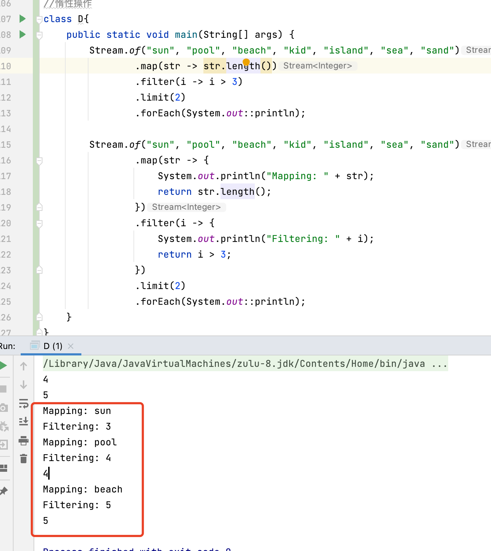Run class D from gutter arrow
Image resolution: width=491 pixels, height=551 pixels.
pyautogui.click(x=22, y=19)
